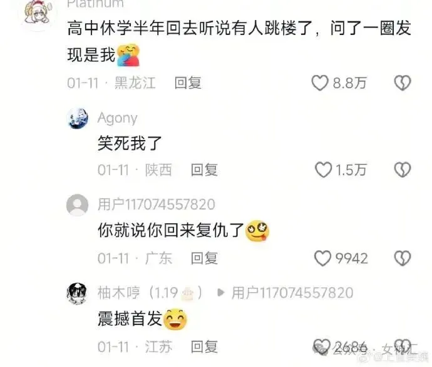Screen dimensions: 432x367
Task: Open Platinum's cartoon avatar at top
Action: [x=37, y=13]
